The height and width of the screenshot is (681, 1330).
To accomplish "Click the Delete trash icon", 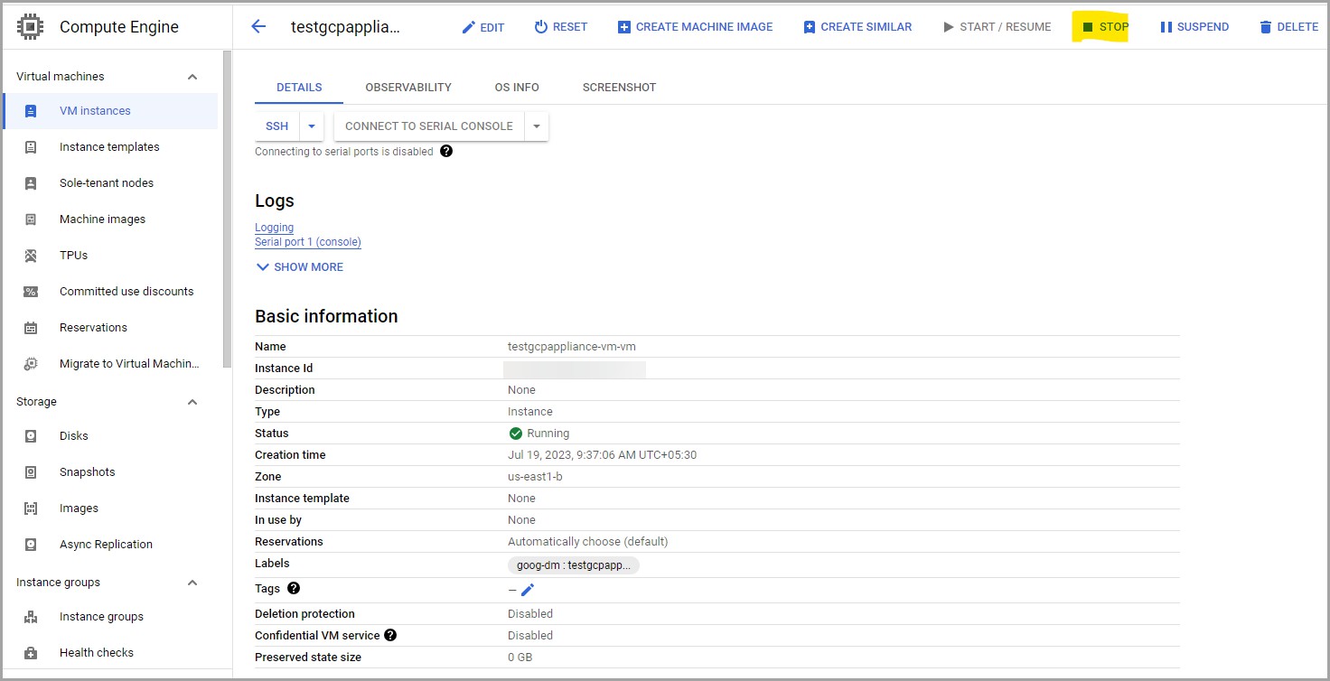I will (x=1265, y=27).
